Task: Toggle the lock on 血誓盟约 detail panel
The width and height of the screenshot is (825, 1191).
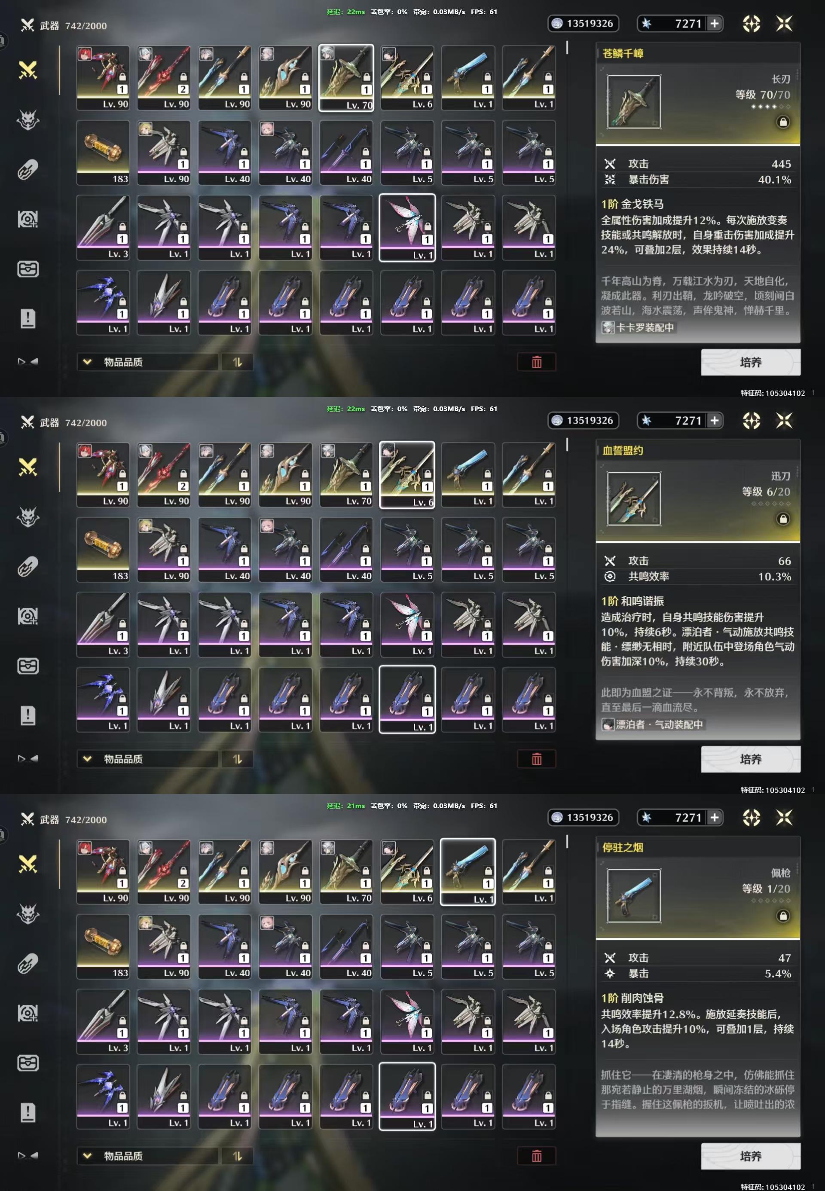Action: pos(783,519)
